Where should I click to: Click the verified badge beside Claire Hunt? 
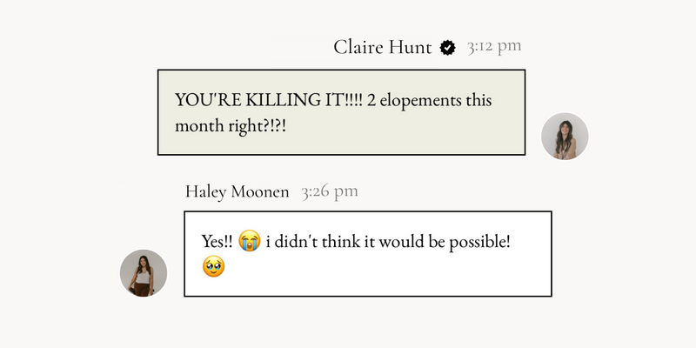(x=447, y=48)
